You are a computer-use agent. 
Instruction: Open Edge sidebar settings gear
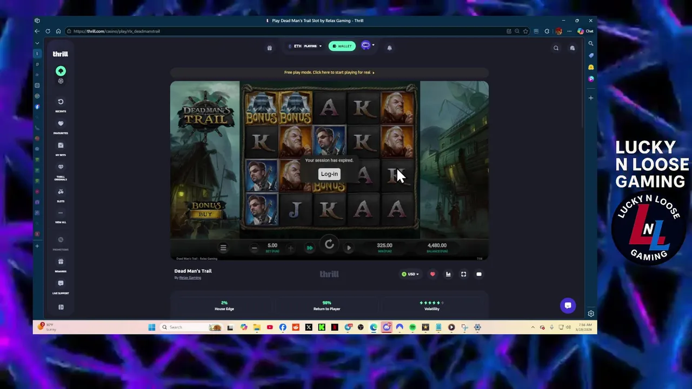591,313
